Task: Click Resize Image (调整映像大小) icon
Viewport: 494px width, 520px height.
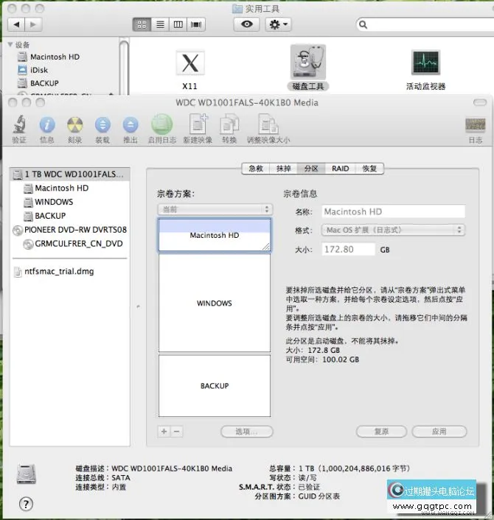Action: pyautogui.click(x=268, y=124)
